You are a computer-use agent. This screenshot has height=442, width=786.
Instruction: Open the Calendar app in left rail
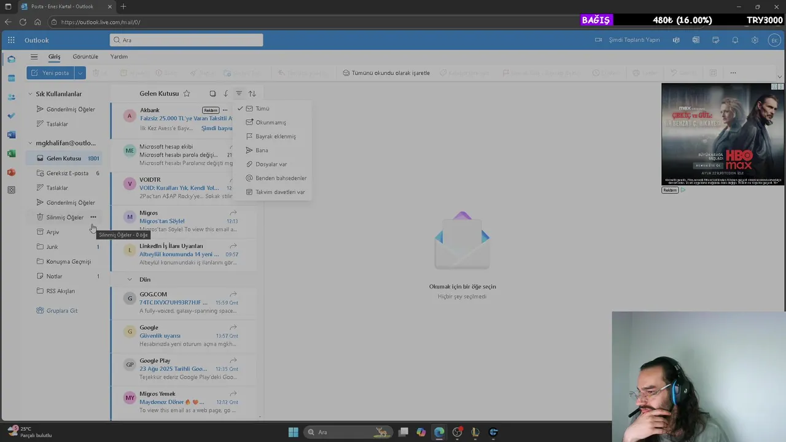click(x=11, y=78)
